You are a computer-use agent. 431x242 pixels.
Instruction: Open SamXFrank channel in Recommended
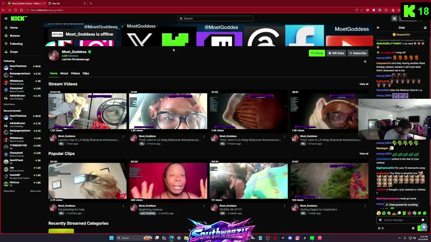[22, 161]
